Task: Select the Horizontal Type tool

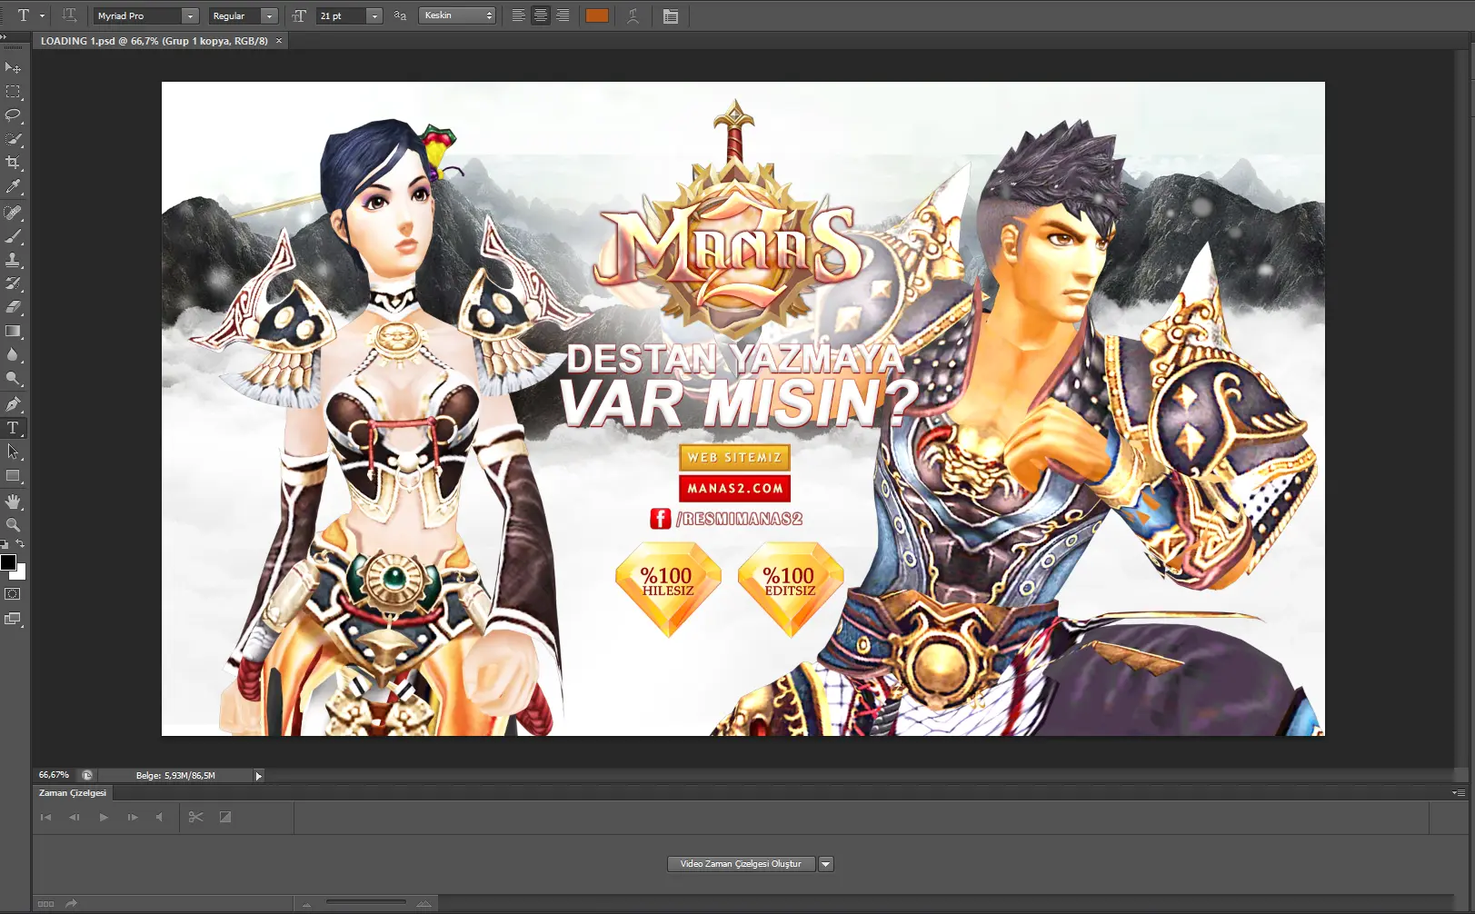Action: coord(13,428)
